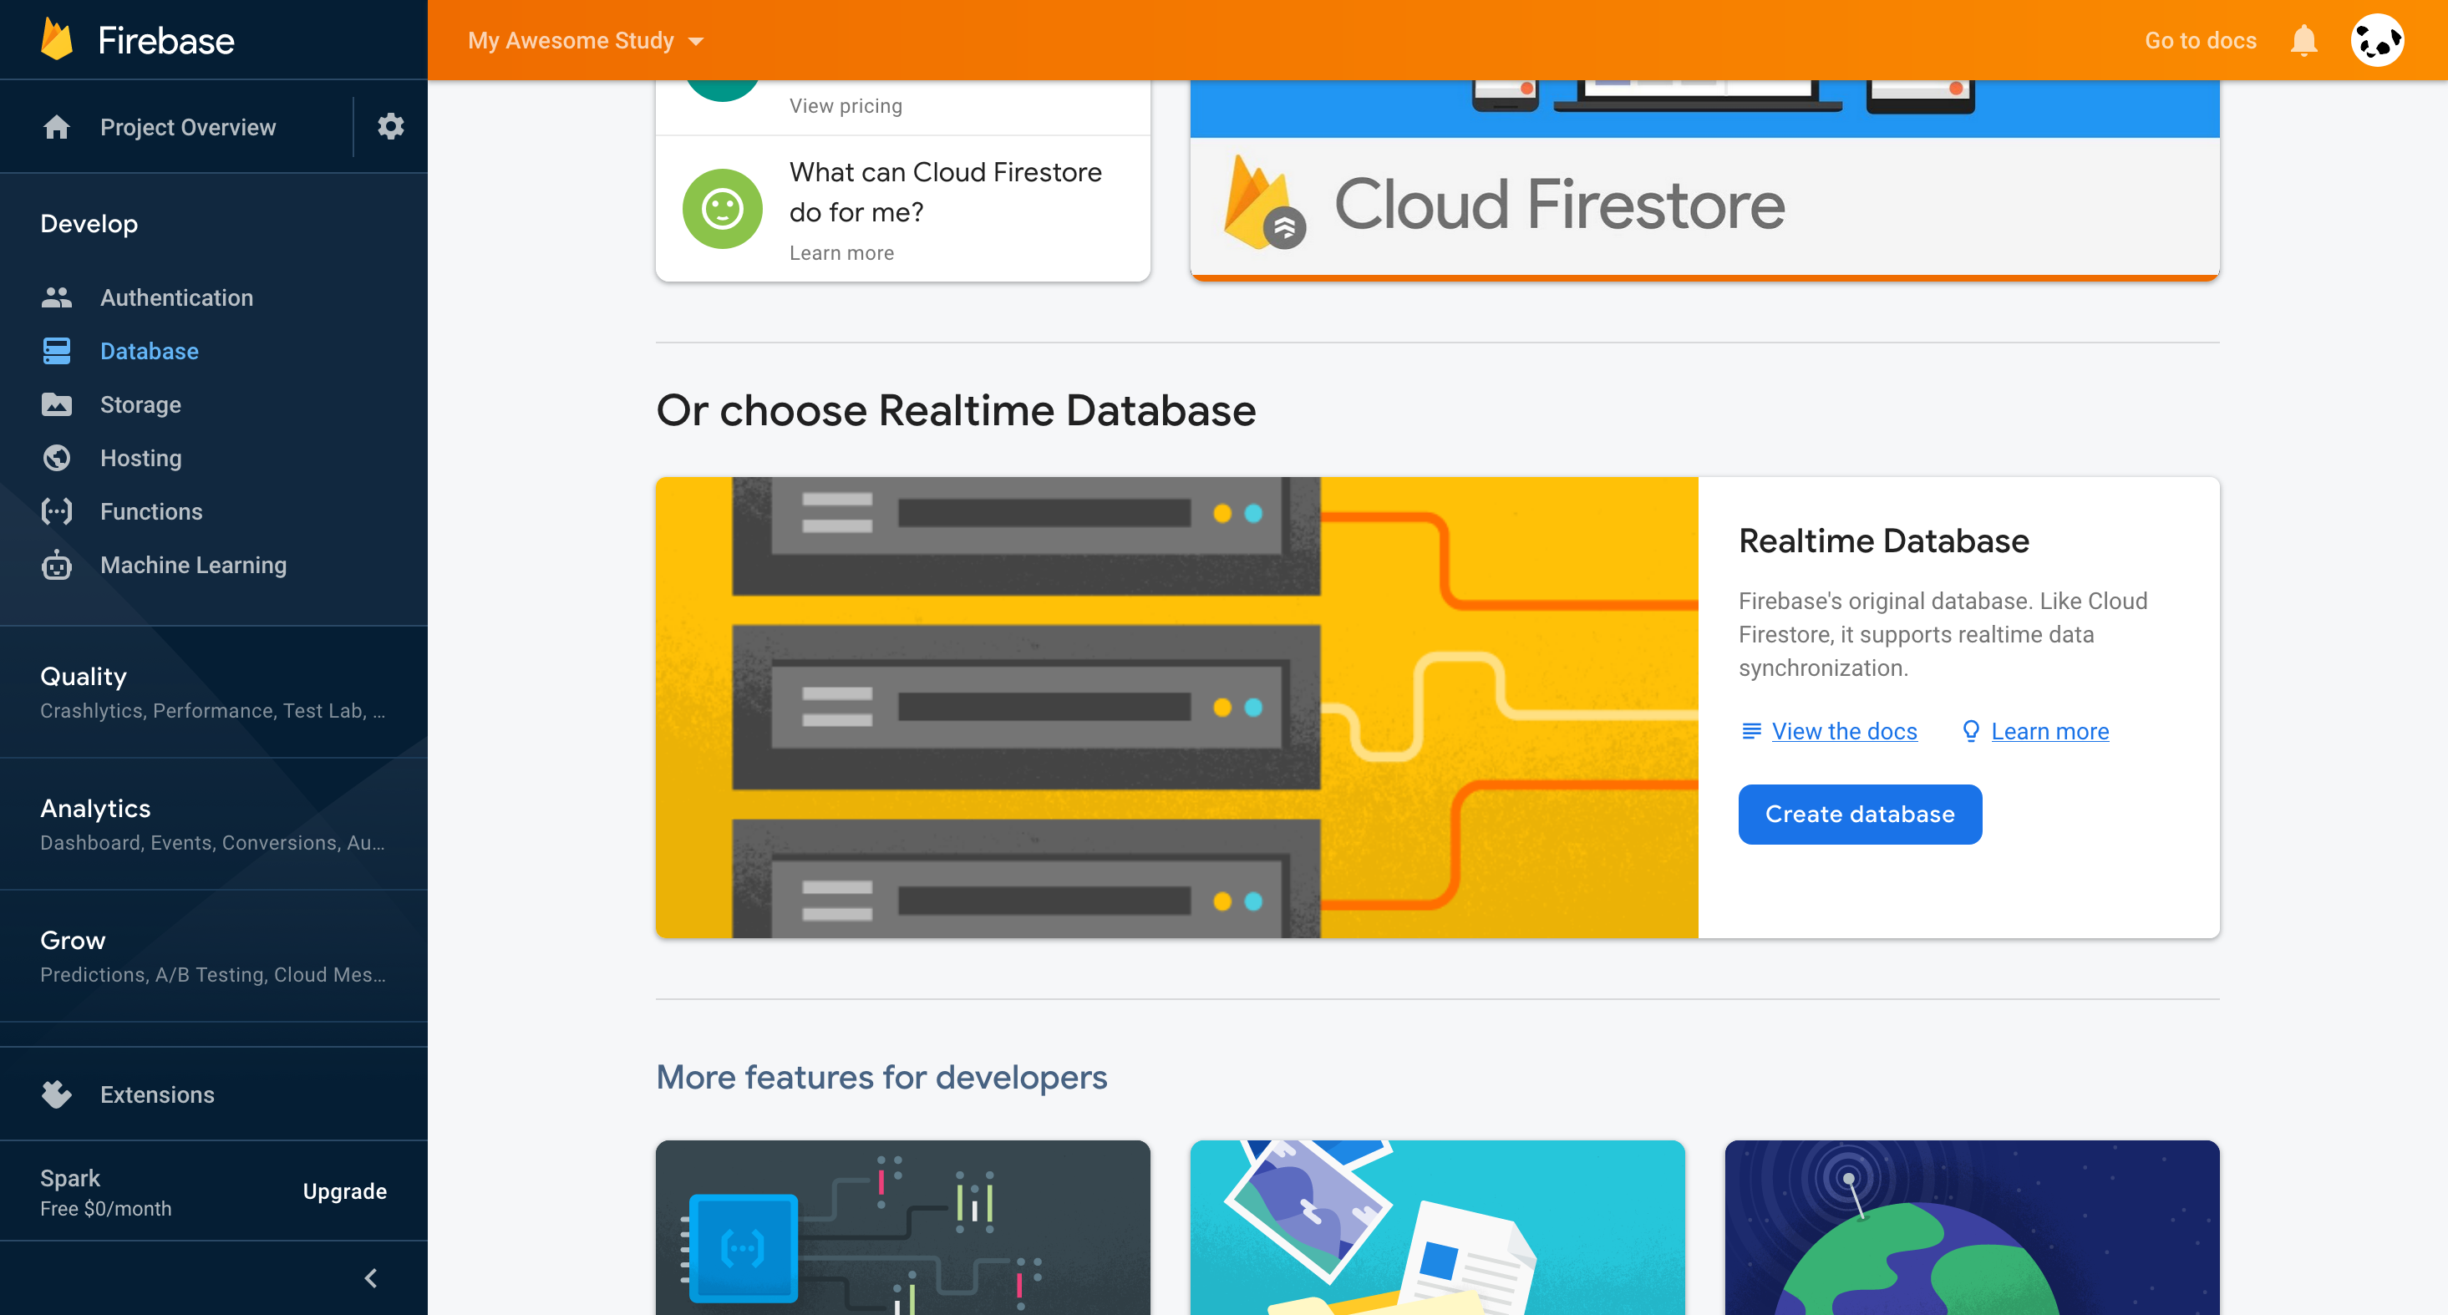Viewport: 2448px width, 1315px height.
Task: Click the Database menu item in sidebar
Action: click(147, 352)
